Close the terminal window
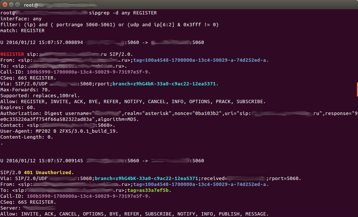 coord(4,4)
